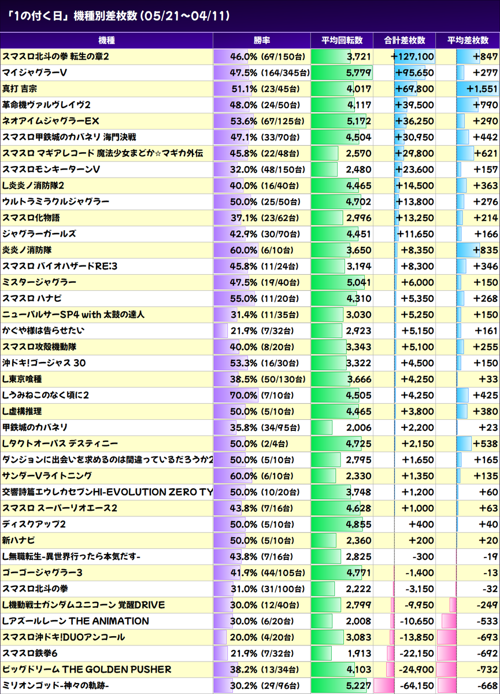This screenshot has width=500, height=694.
Task: Select machine name ディスクアップ2
Action: 34,525
